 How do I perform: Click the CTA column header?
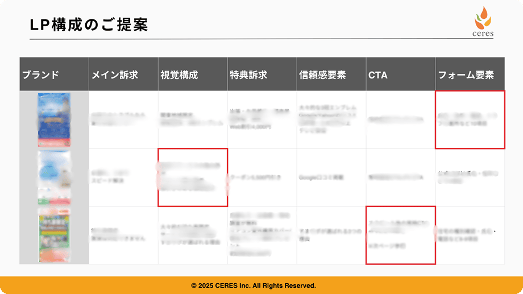point(378,74)
